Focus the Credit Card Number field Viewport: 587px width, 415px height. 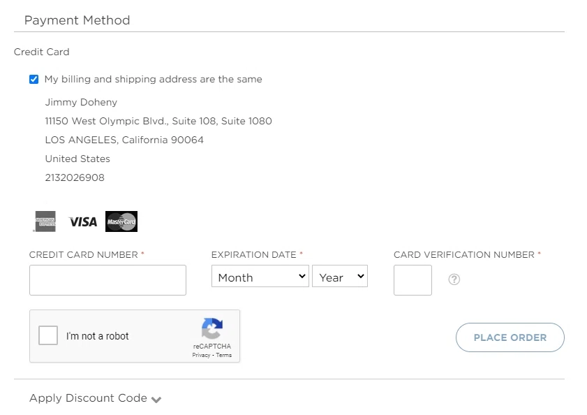pyautogui.click(x=107, y=279)
